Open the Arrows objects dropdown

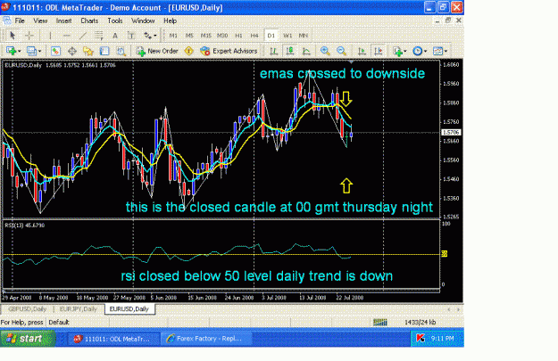[150, 35]
